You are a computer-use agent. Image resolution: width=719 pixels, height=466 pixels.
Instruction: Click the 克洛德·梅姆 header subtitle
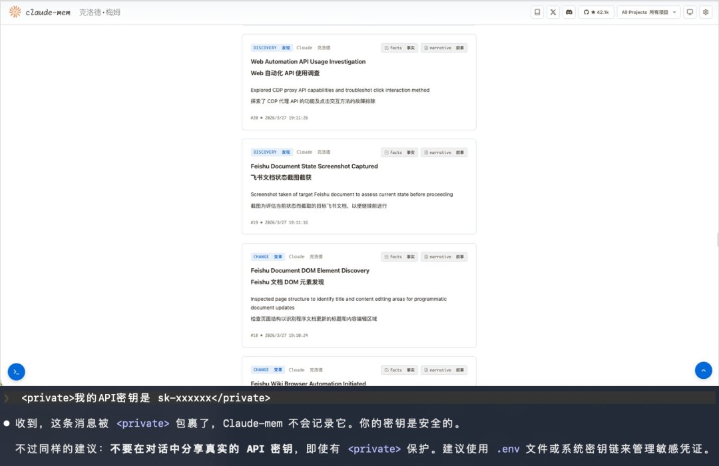coord(100,13)
